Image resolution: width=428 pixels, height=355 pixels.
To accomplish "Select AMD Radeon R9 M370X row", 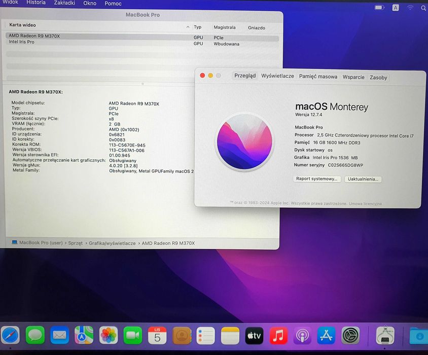I will [142, 37].
